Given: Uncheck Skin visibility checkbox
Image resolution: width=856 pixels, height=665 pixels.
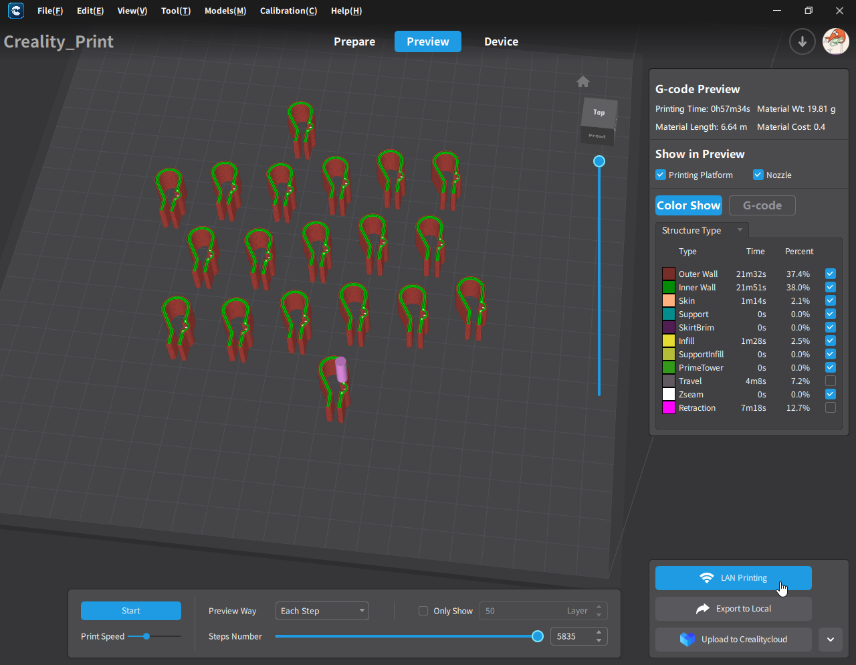Looking at the screenshot, I should [x=831, y=300].
